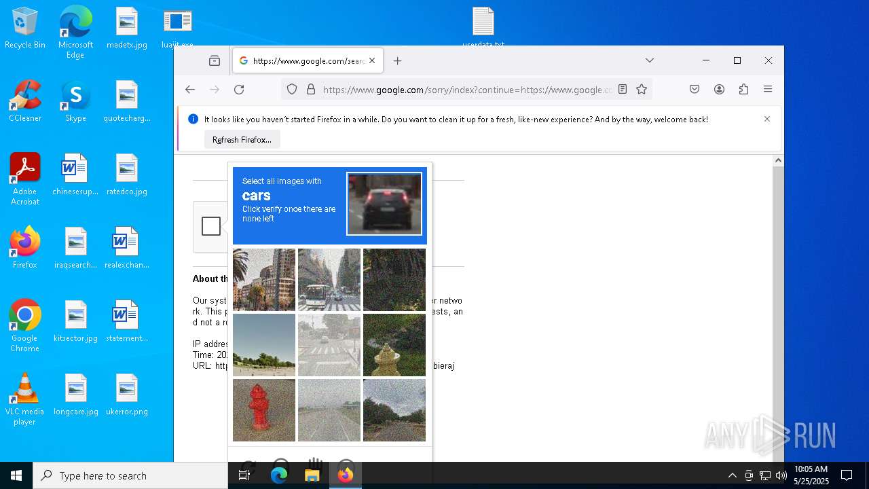Click the taskbar search box
Screen dimensions: 869x489
coord(130,475)
